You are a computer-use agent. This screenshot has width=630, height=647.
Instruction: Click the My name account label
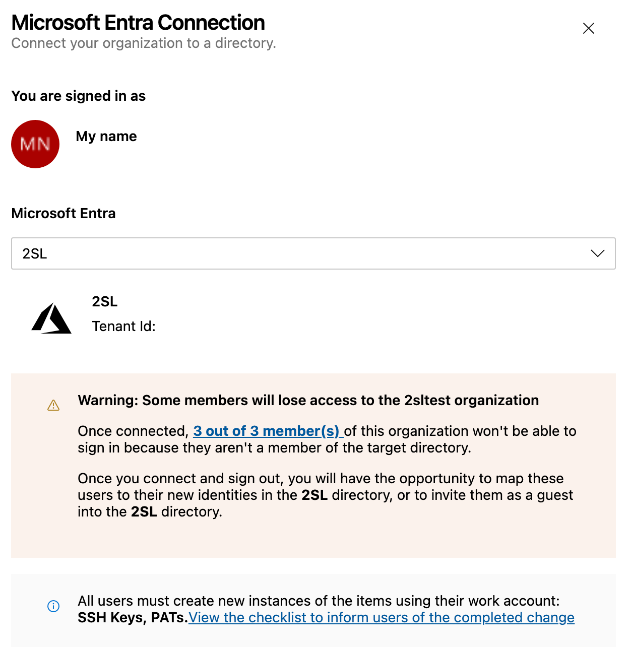point(106,136)
